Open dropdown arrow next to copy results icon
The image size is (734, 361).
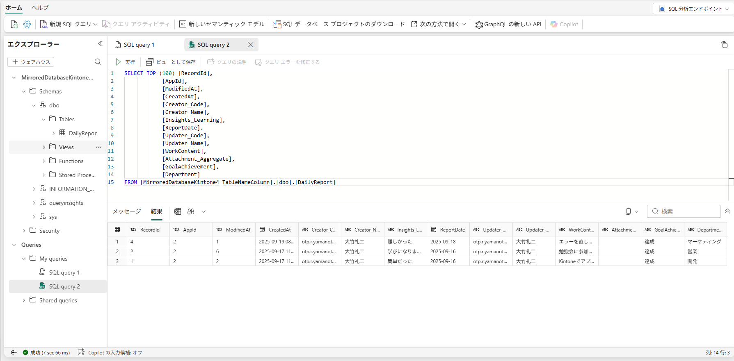[636, 212]
